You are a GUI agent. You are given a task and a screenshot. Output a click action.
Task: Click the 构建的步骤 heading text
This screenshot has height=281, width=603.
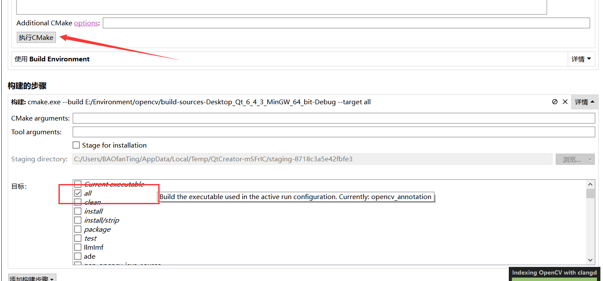[27, 86]
